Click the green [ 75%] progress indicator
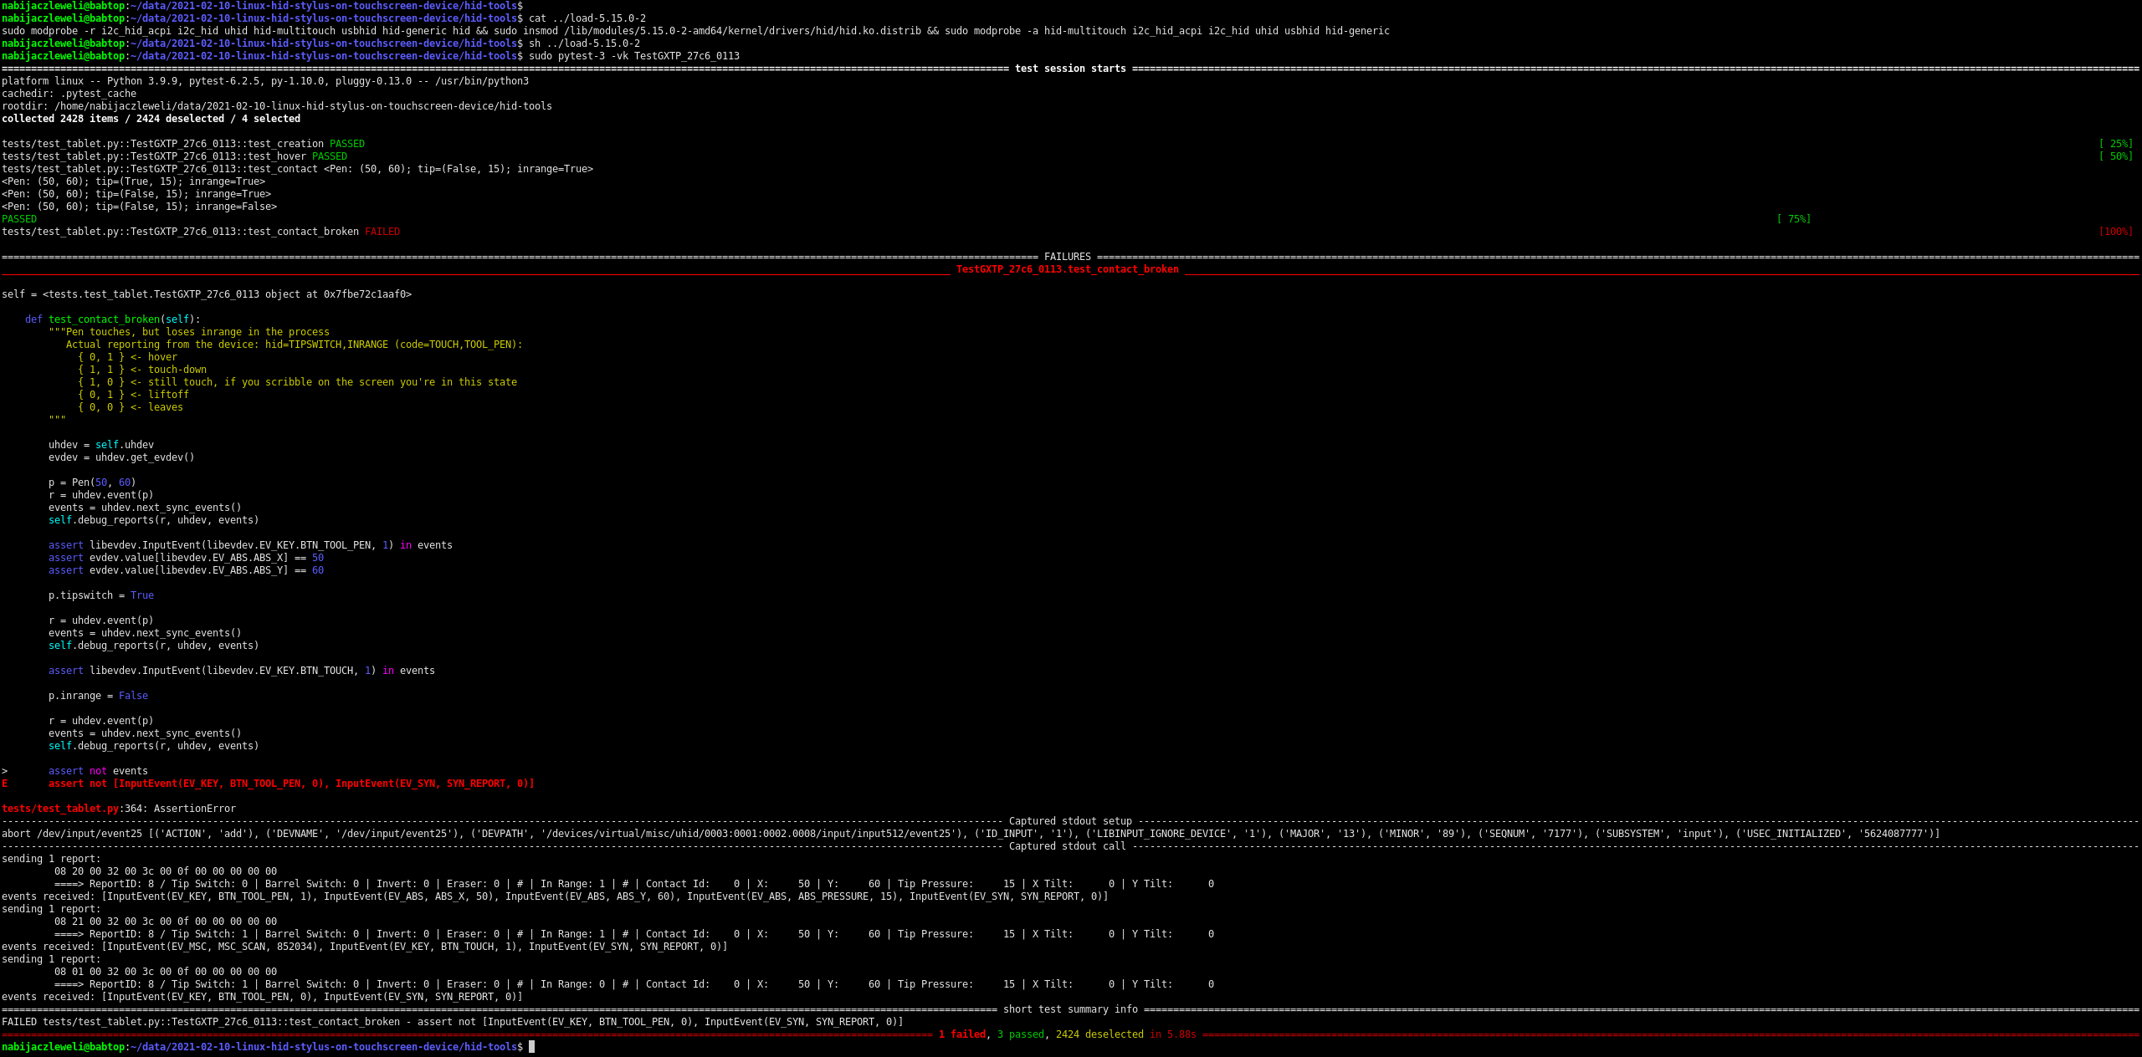Image resolution: width=2142 pixels, height=1057 pixels. [x=1793, y=219]
